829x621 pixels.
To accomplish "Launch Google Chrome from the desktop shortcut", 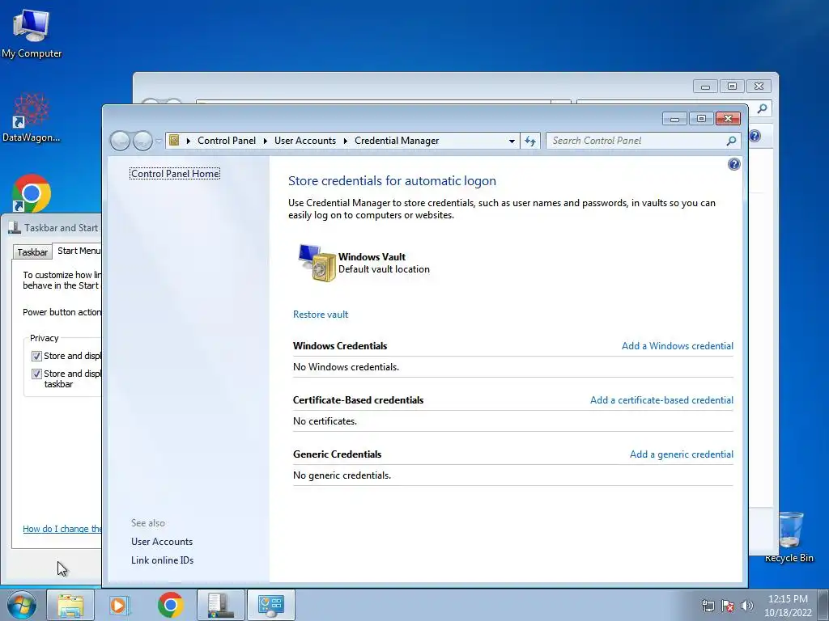I will (x=32, y=193).
